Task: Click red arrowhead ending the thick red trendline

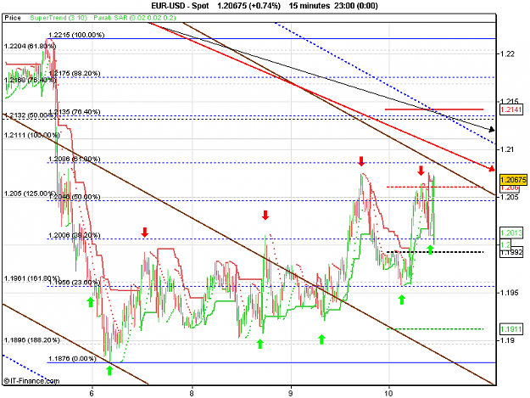Action: 492,169
